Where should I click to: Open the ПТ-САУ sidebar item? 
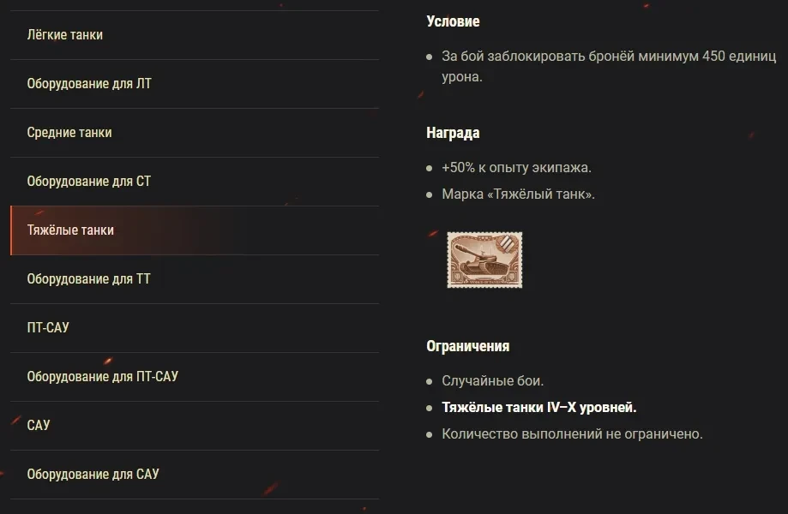[x=48, y=328]
